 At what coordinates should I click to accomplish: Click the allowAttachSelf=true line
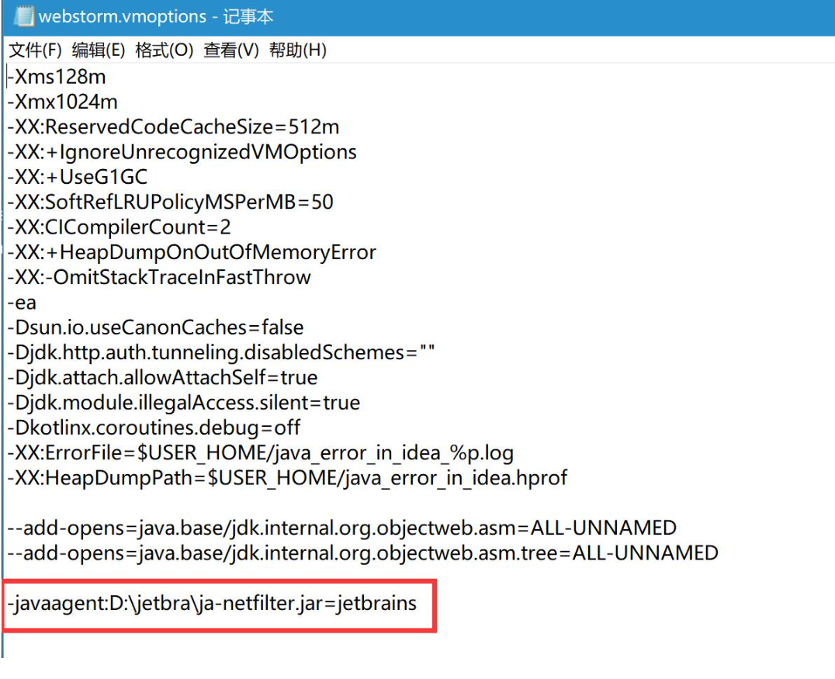162,377
